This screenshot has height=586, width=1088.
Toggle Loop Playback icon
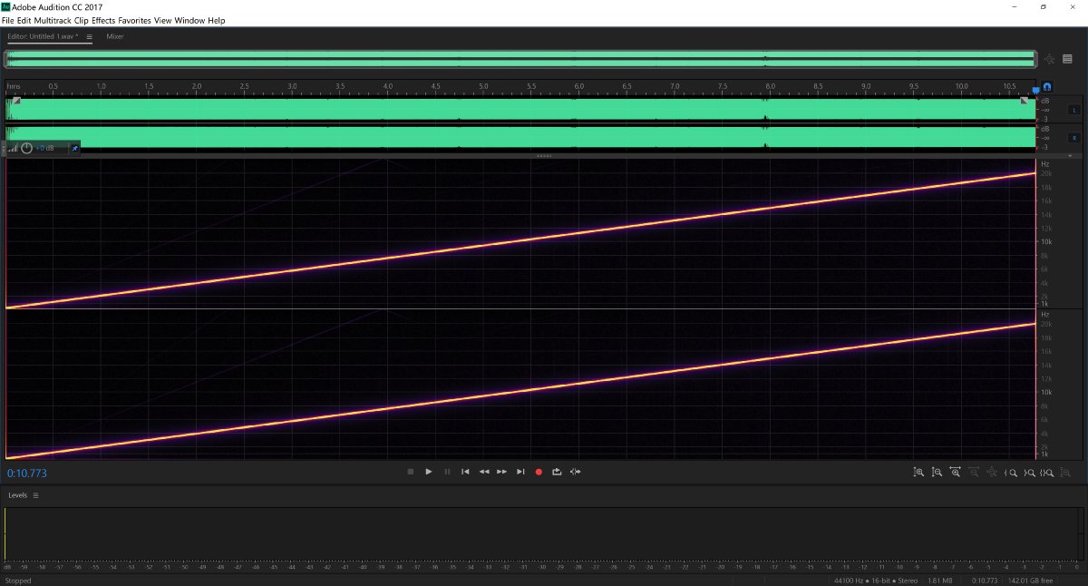[x=557, y=472]
